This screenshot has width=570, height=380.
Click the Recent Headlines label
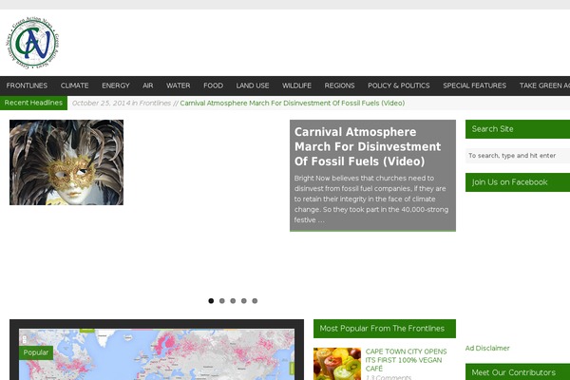coord(33,103)
